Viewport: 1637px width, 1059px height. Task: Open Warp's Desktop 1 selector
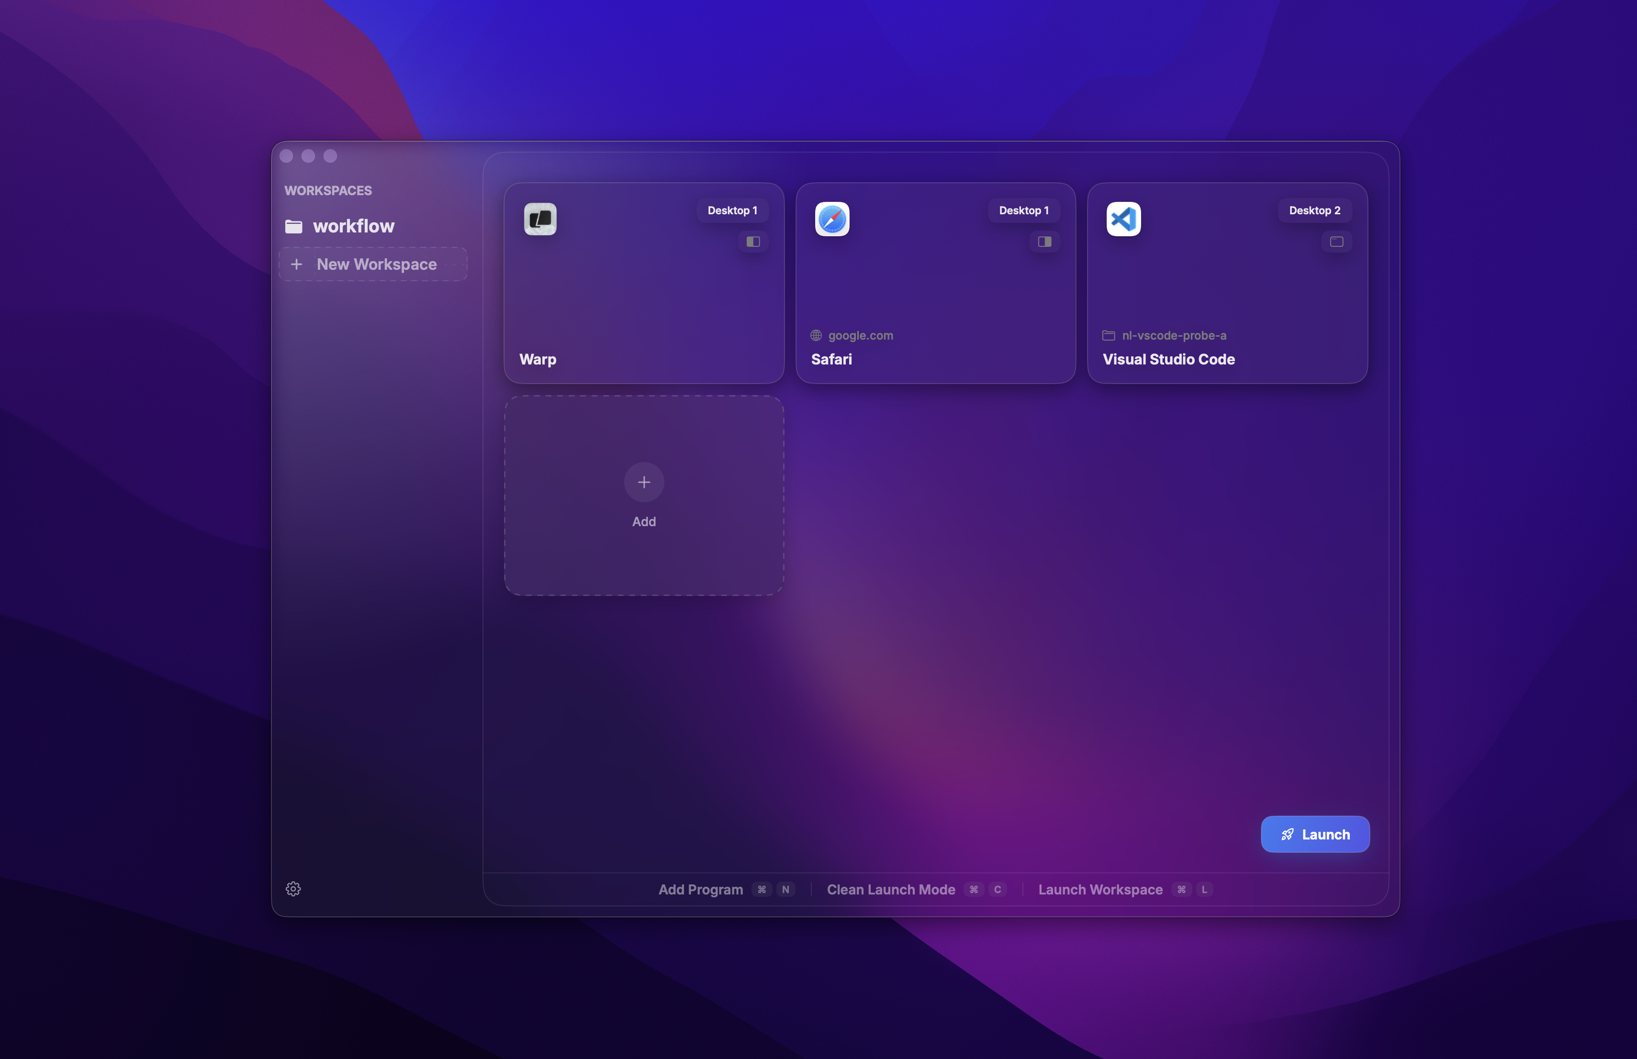[732, 210]
